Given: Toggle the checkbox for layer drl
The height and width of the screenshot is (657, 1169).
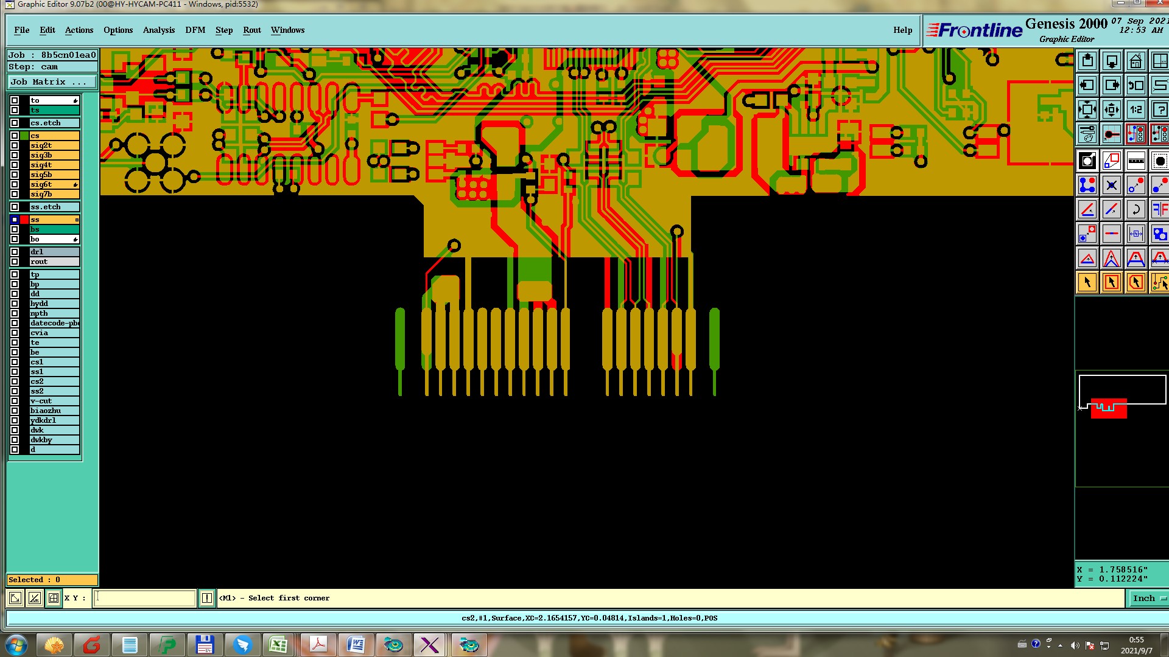Looking at the screenshot, I should pyautogui.click(x=15, y=252).
